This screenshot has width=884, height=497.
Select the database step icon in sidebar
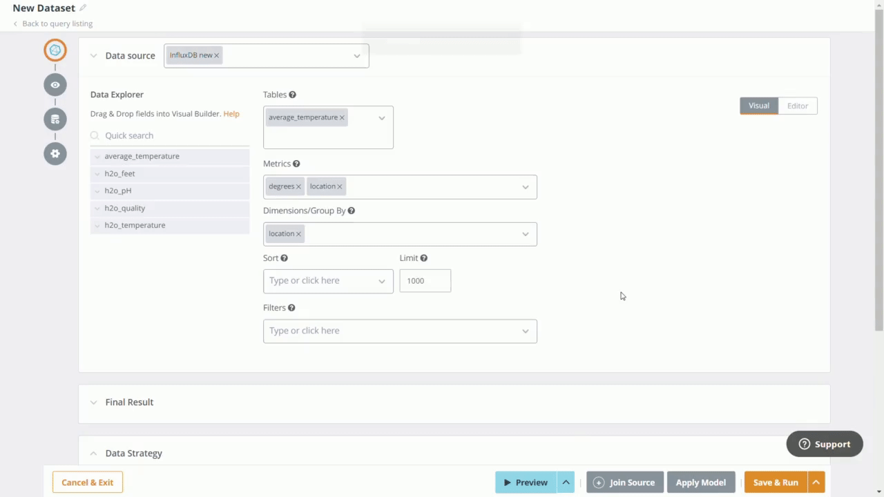pos(55,119)
